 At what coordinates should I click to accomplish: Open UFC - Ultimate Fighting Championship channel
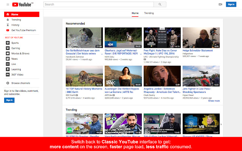pos(161,57)
